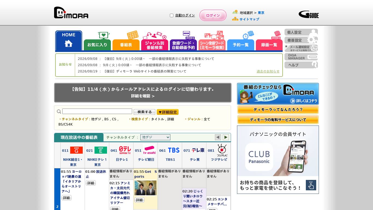
Task: Open 過去のお知らせ link
Action: (268, 71)
